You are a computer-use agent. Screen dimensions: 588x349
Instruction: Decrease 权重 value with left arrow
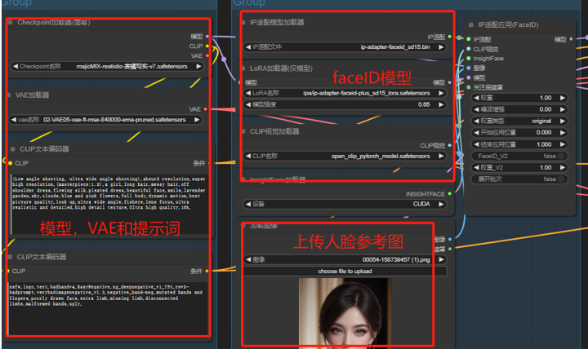click(476, 97)
